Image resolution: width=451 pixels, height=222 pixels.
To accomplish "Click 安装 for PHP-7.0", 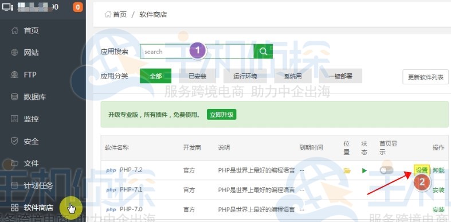I will 438,209.
